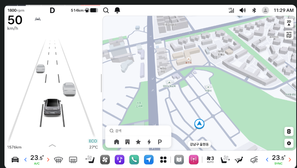The width and height of the screenshot is (297, 168).
Task: Expand the driving panel up chevron
Action: click(x=52, y=145)
